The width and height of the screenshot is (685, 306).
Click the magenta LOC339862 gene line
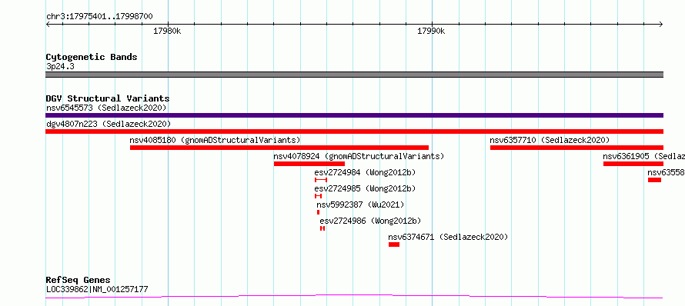click(354, 297)
